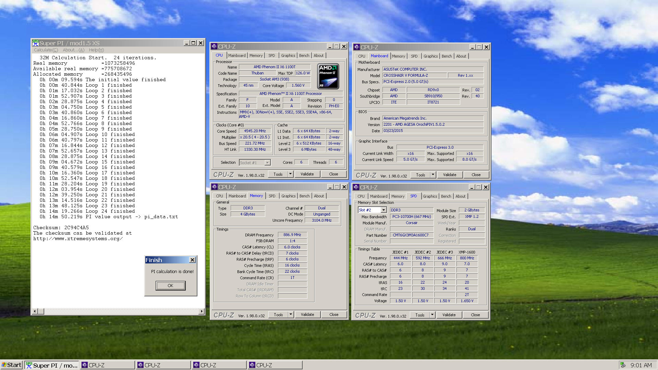Select the first CPU-Z taskbar button
The image size is (658, 370).
point(108,365)
